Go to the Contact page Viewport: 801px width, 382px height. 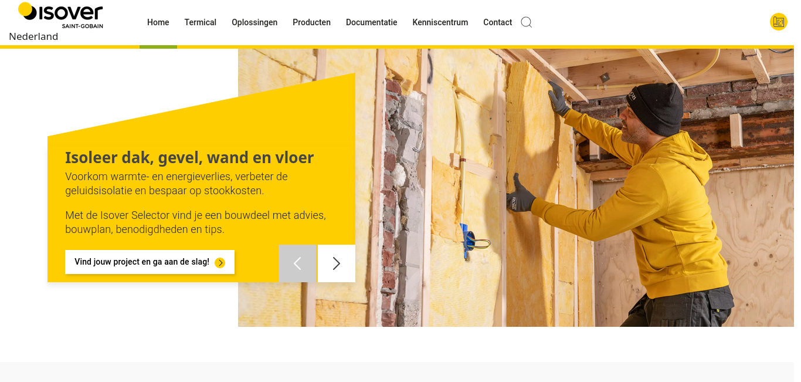[x=498, y=22]
